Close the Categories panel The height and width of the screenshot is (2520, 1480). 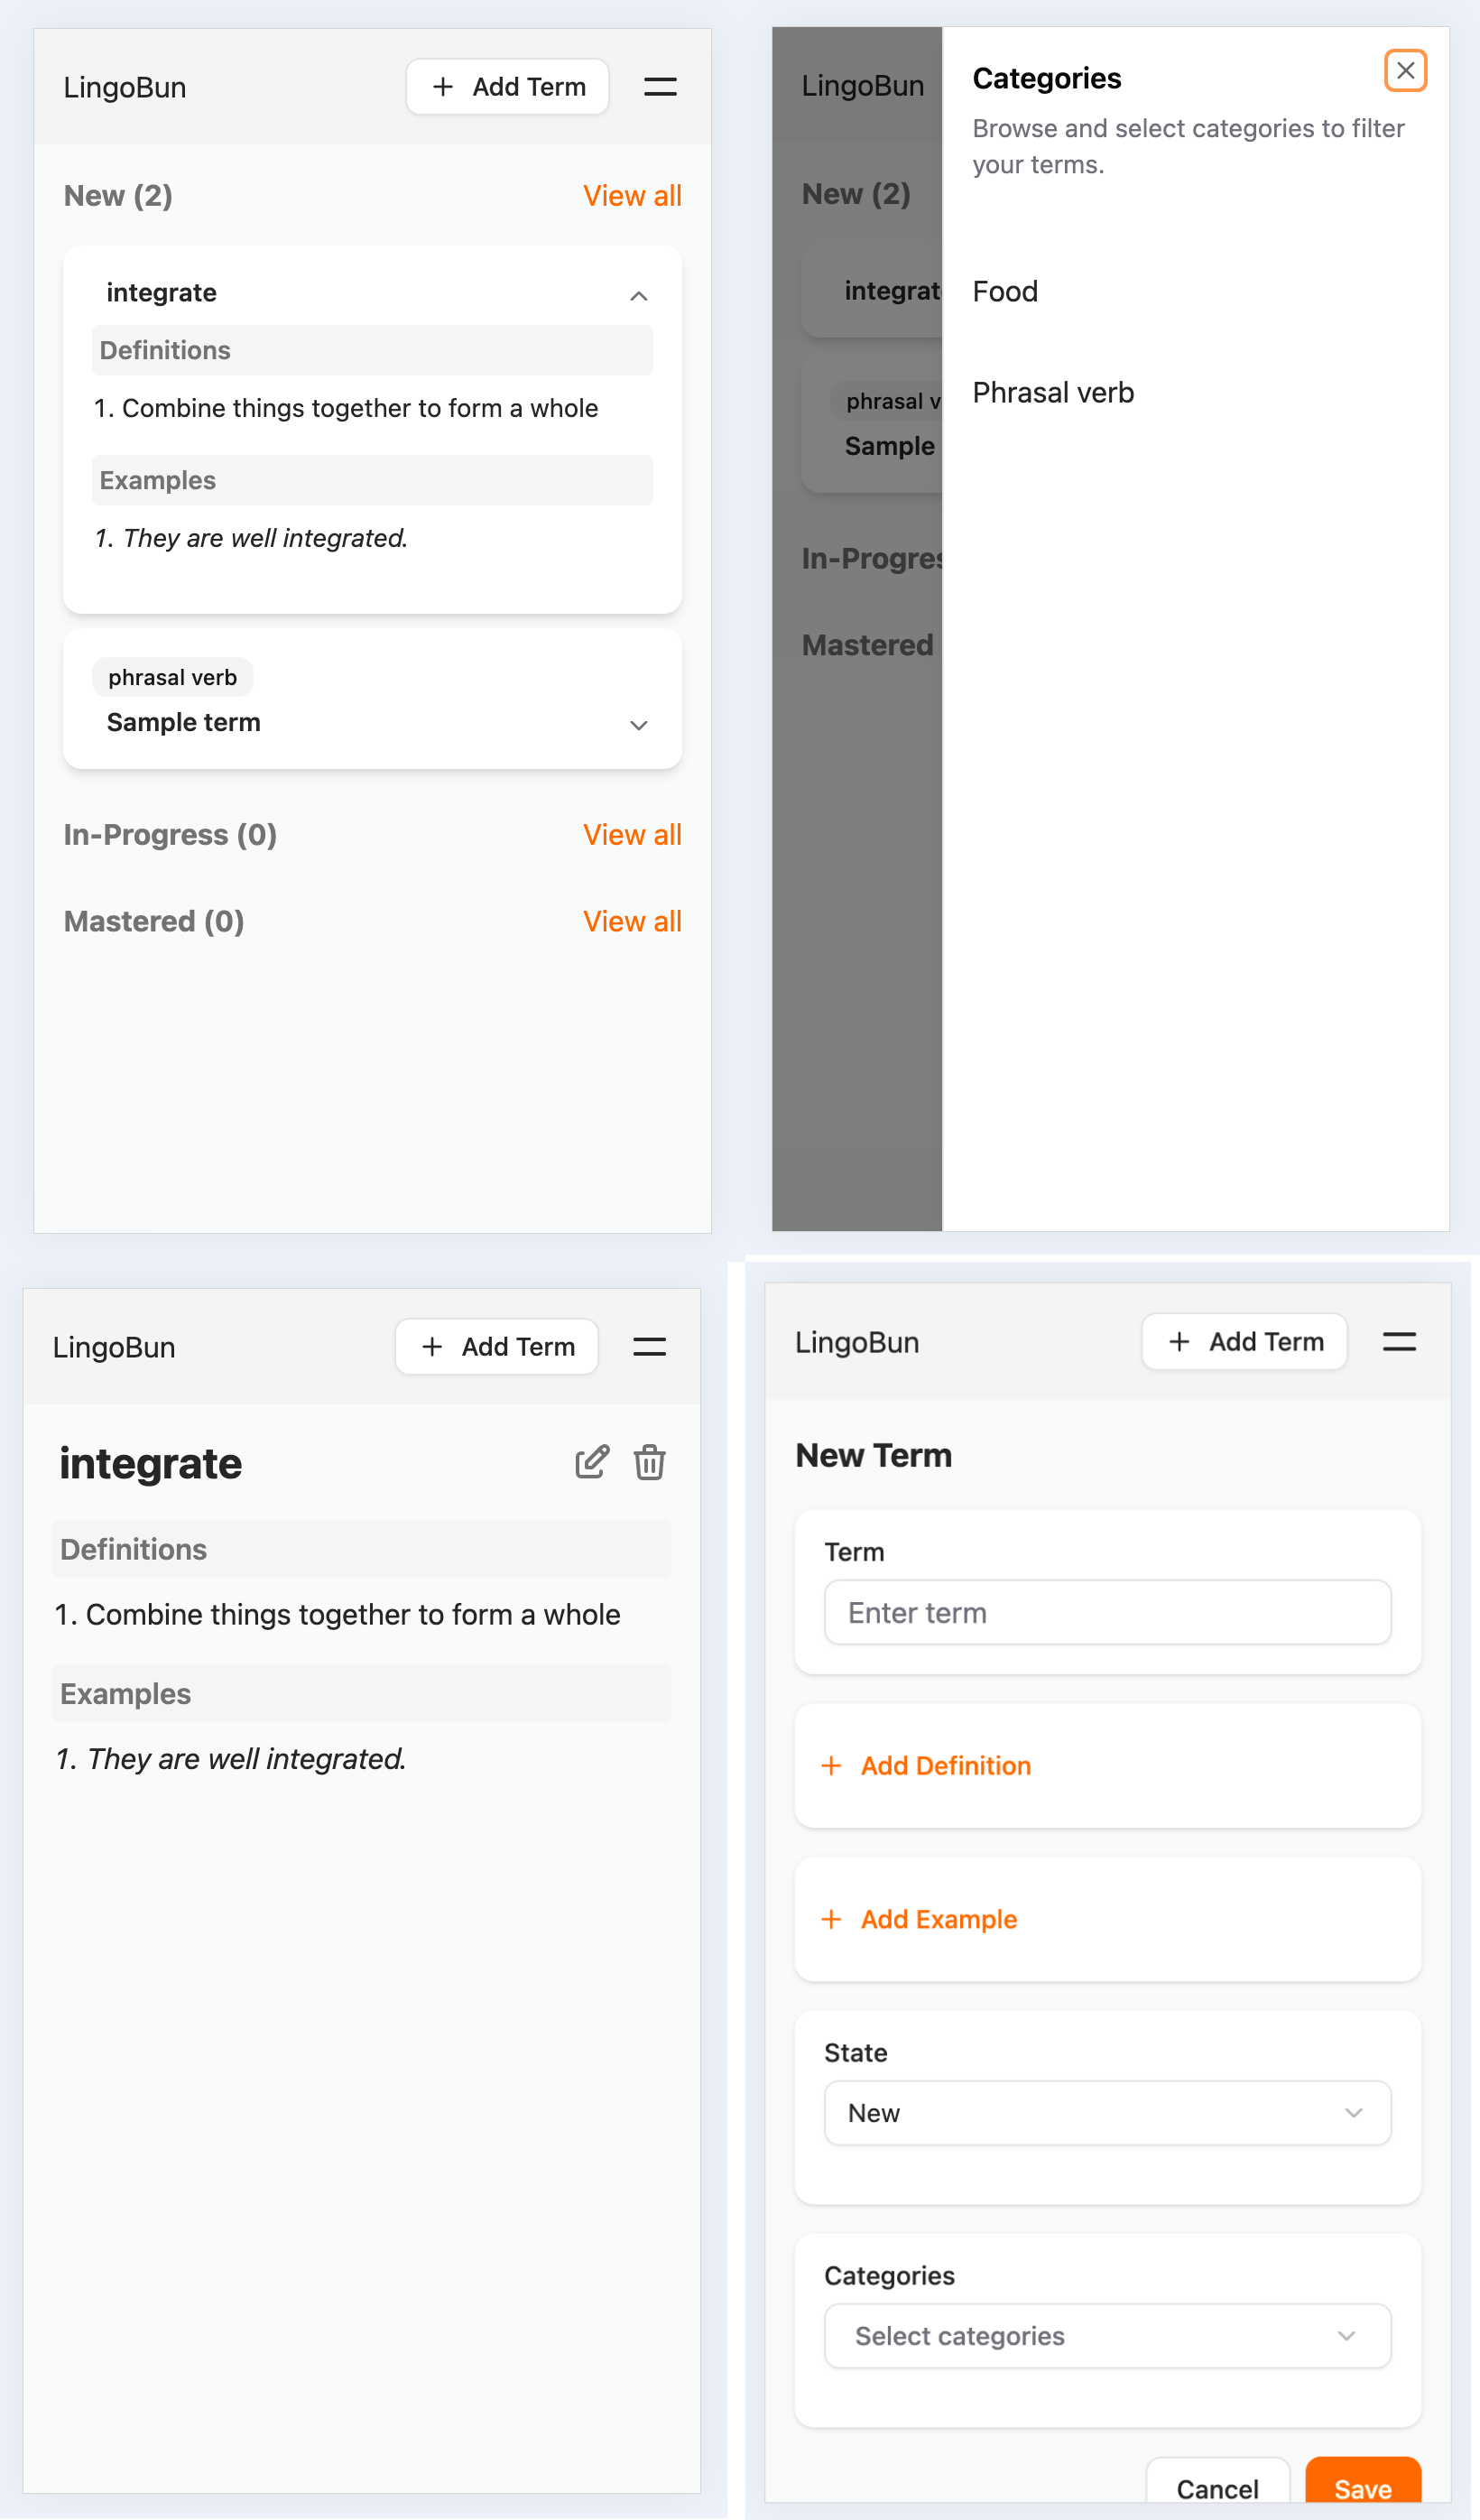click(x=1405, y=71)
